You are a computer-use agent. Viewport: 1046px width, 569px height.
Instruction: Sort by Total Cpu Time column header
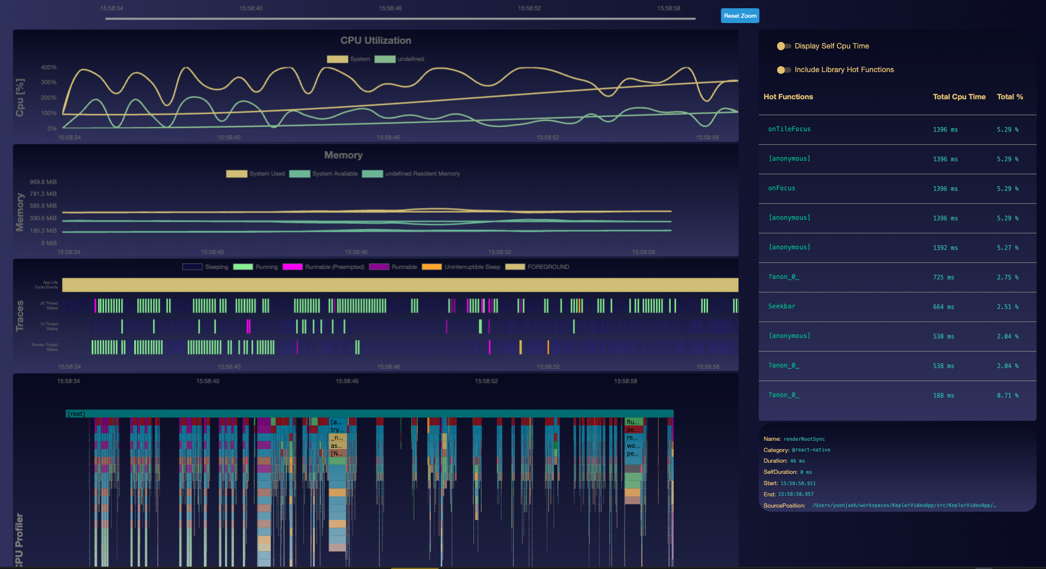click(959, 97)
